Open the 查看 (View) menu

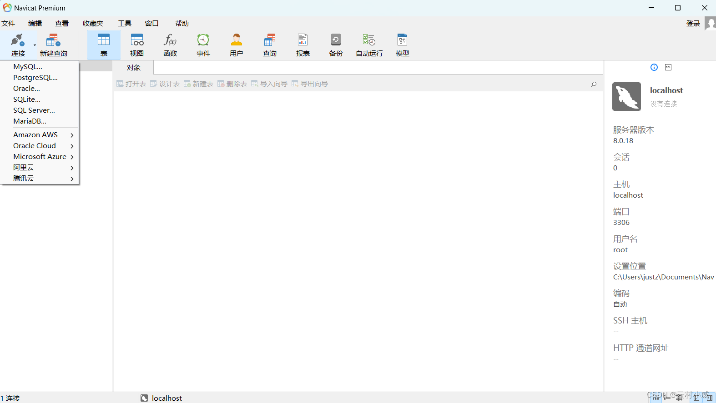pyautogui.click(x=62, y=23)
